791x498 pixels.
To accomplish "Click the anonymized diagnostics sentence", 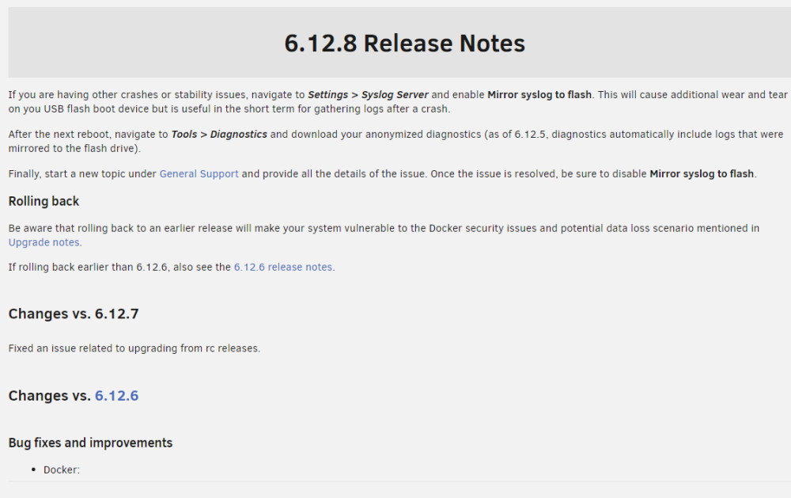I will pos(395,142).
